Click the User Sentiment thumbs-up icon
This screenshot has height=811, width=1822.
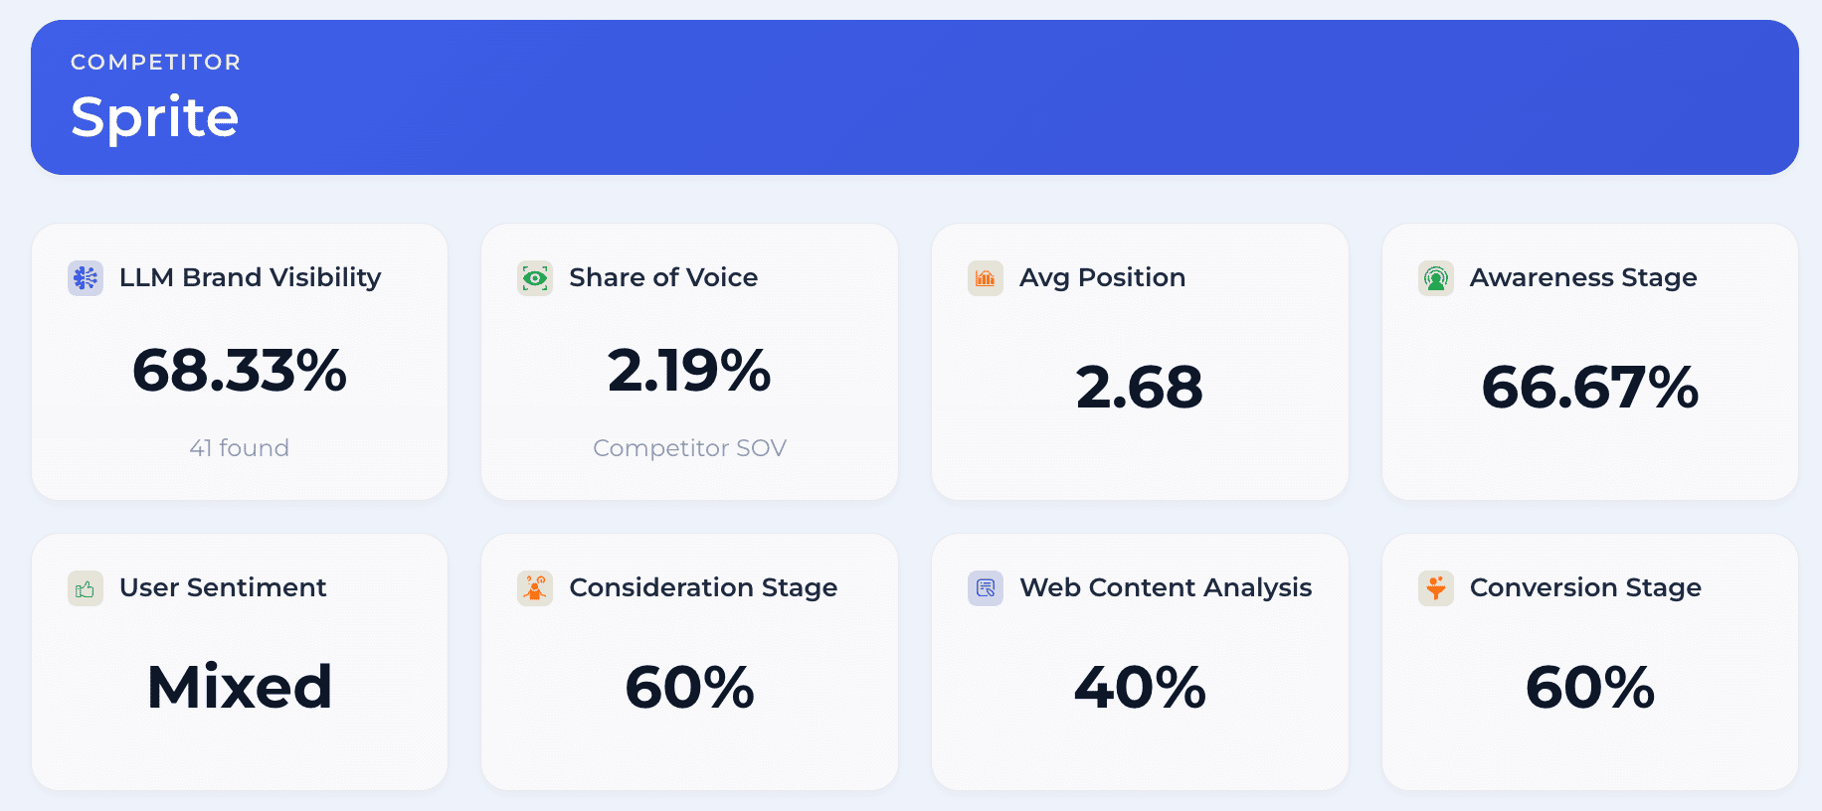(x=86, y=588)
